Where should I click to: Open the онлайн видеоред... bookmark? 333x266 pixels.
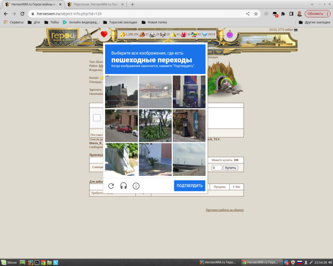click(x=81, y=22)
